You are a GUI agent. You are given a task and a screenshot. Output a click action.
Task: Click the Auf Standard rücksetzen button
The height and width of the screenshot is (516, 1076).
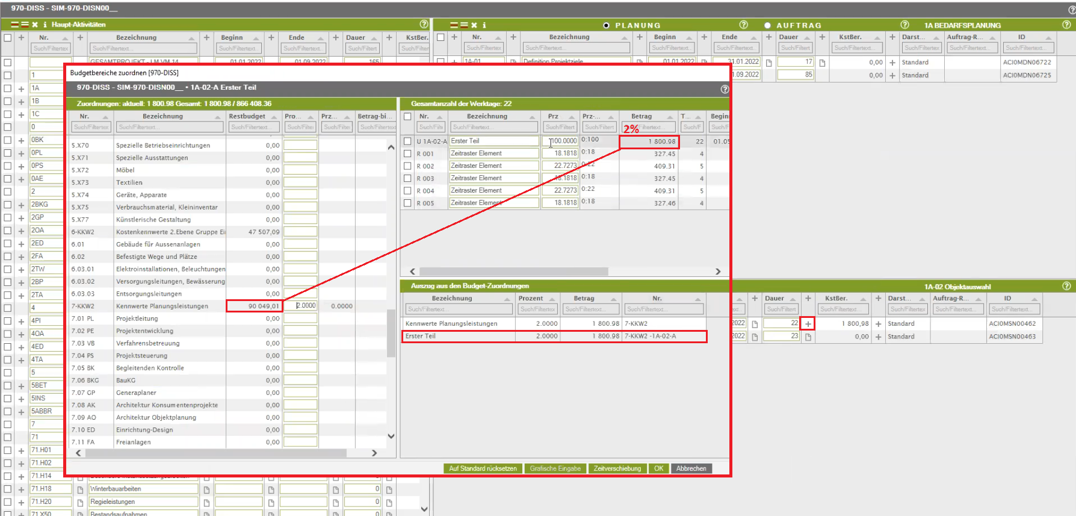483,468
